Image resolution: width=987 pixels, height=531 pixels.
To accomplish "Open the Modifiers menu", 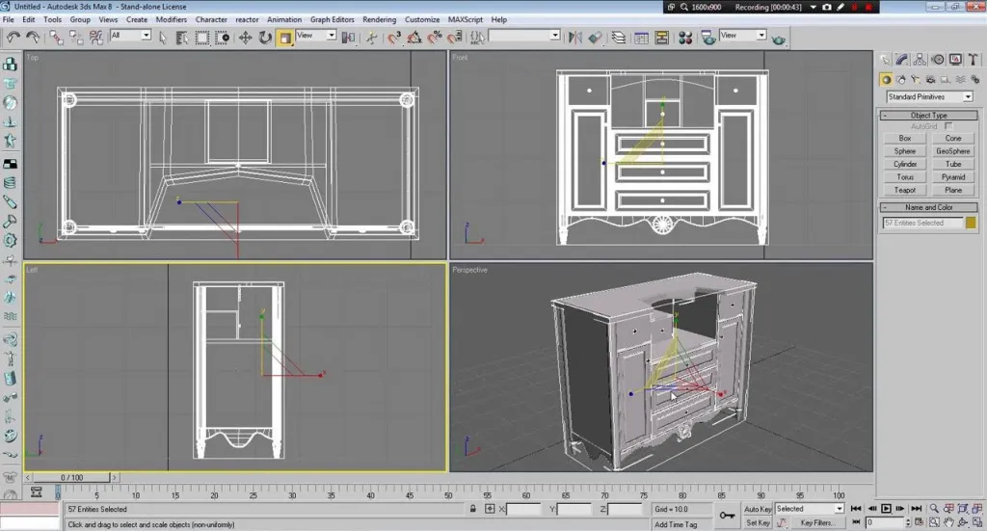I will 172,19.
